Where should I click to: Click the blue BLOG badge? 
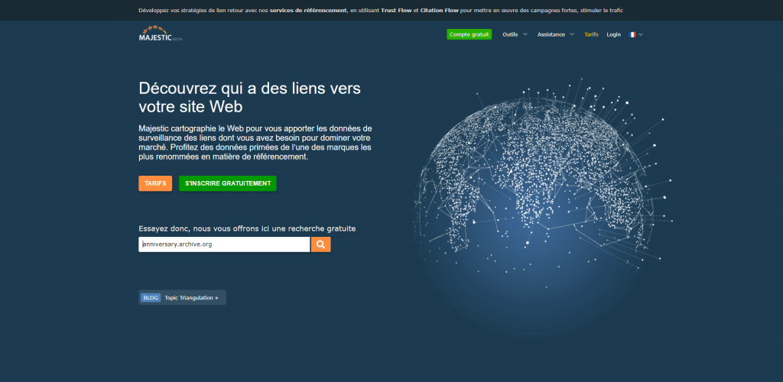pos(151,298)
